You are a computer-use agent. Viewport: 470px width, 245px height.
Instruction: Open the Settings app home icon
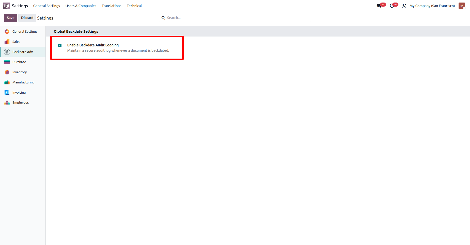click(7, 6)
